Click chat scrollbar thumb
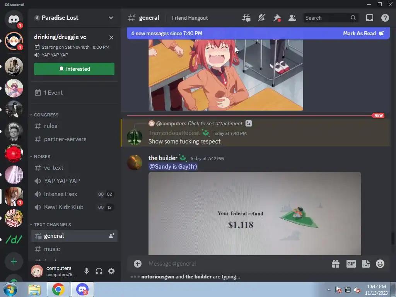Screen dimensions: 396x297 coord(393,239)
